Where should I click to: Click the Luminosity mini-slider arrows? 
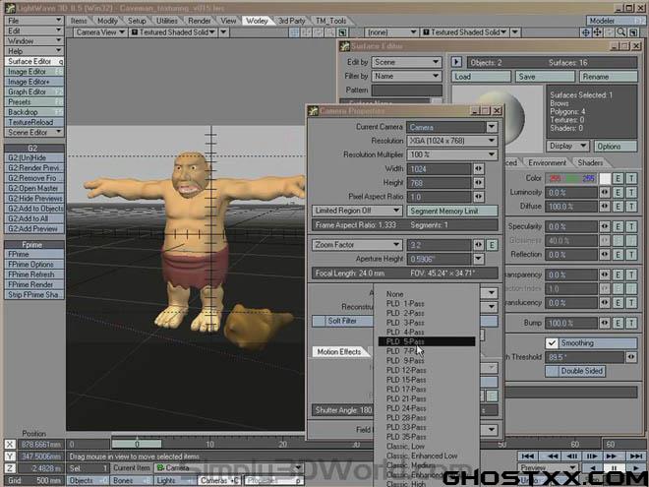605,193
